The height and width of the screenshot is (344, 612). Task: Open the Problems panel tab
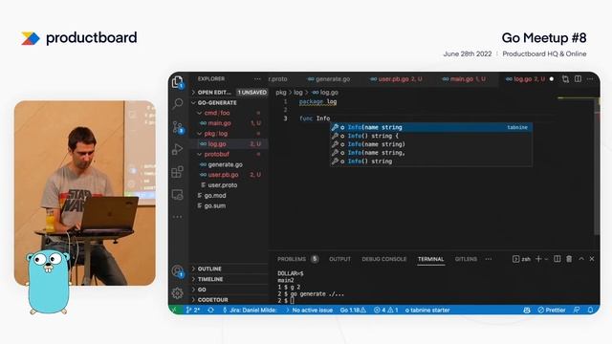[x=297, y=259]
